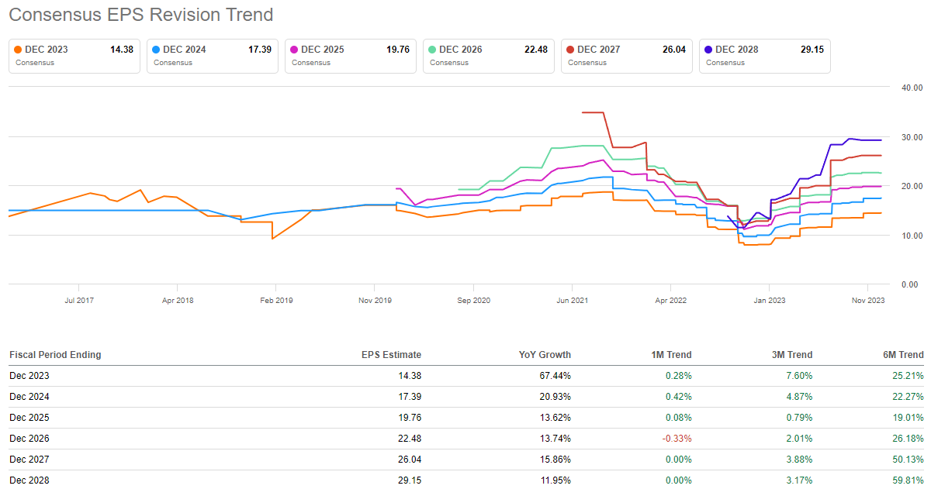Select the Dec 2023 row in the table
The image size is (931, 489).
click(x=29, y=376)
